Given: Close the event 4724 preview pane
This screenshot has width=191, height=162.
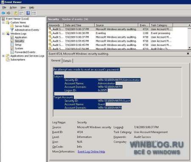Looking at the screenshot, I should click(x=188, y=54).
